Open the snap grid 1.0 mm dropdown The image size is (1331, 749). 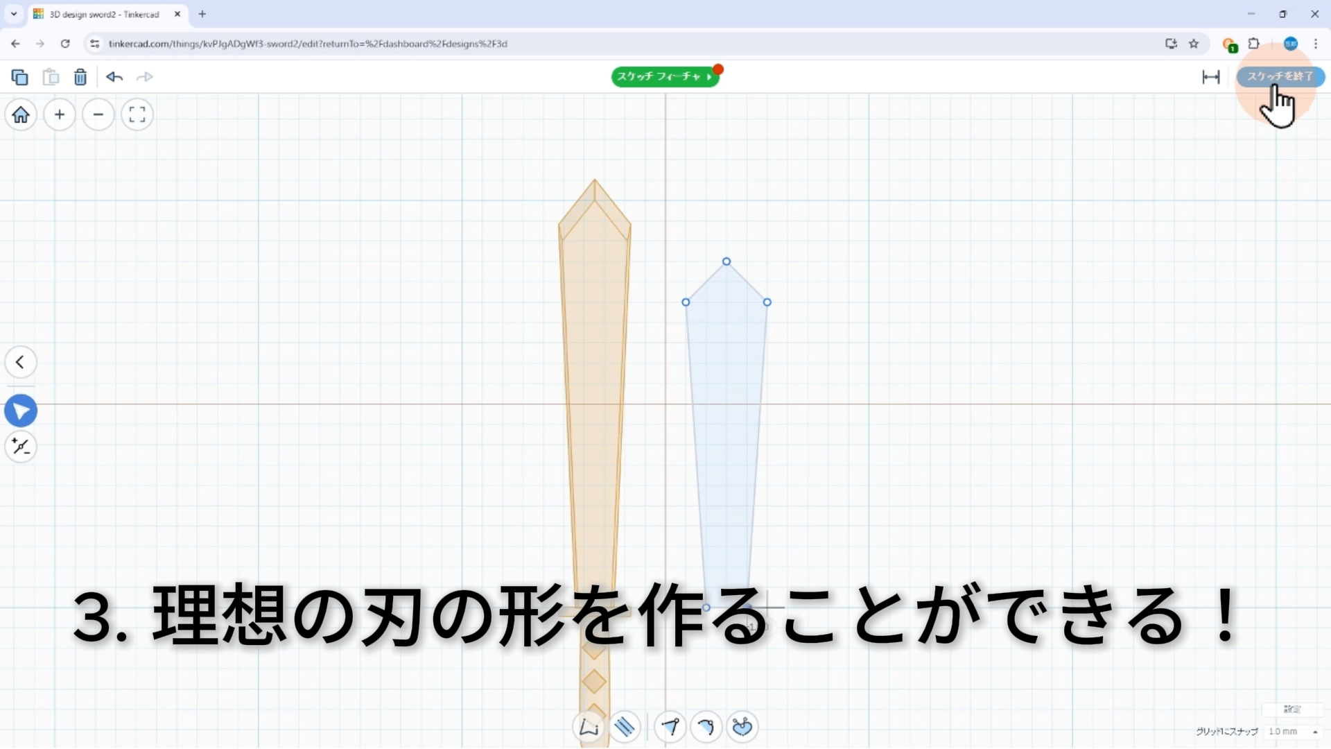(1292, 732)
